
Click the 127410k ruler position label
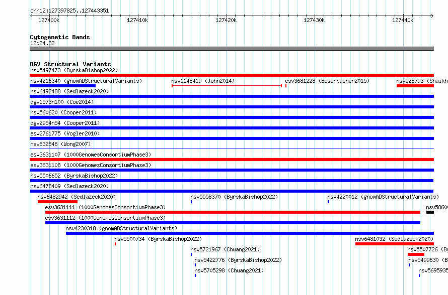click(137, 20)
